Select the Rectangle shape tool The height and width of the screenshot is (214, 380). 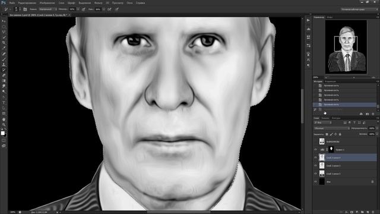[4, 114]
